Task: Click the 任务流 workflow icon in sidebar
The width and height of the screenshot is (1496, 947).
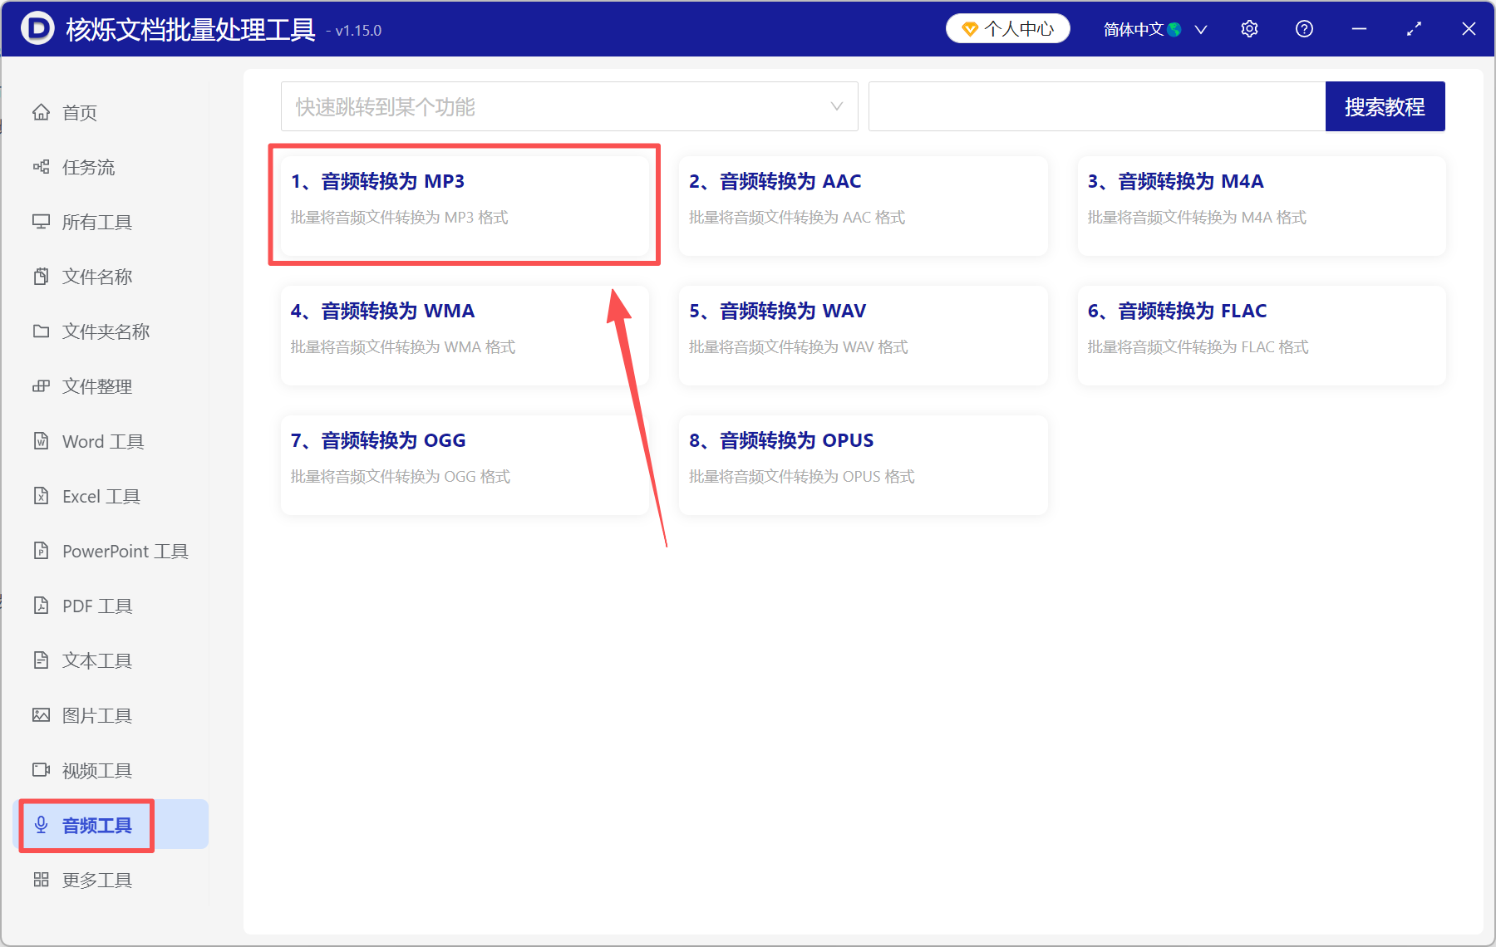Action: (x=41, y=167)
